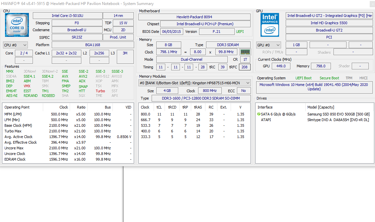This screenshot has height=222, width=375.
Task: Click the Intel Core i3-5010U name field
Action: click(x=67, y=16)
